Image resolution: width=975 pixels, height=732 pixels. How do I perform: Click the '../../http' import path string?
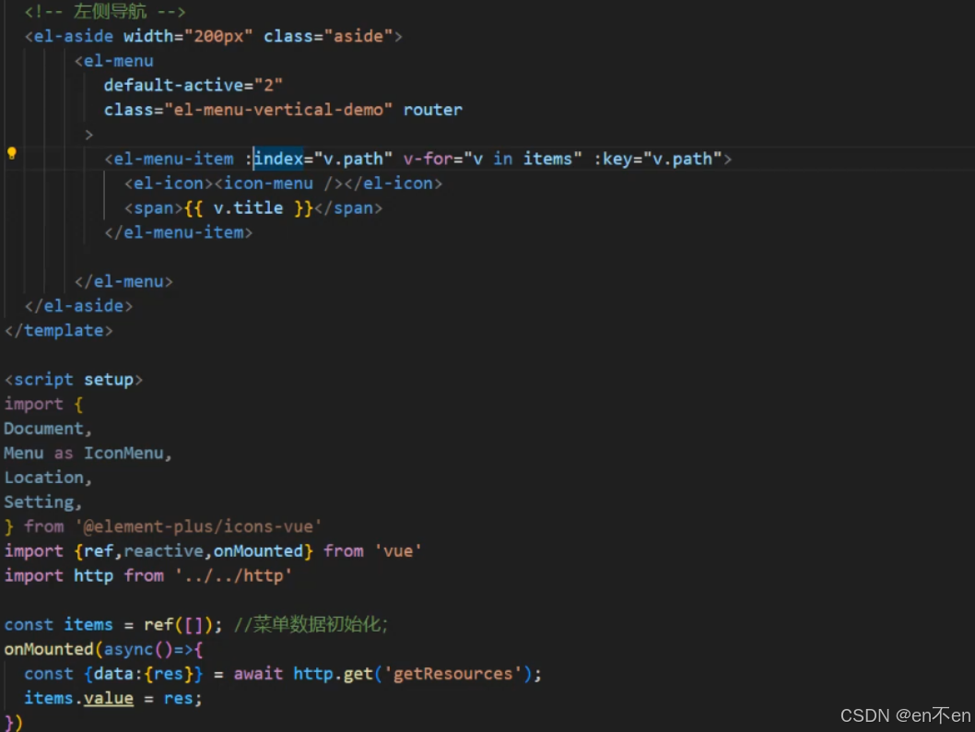point(235,575)
